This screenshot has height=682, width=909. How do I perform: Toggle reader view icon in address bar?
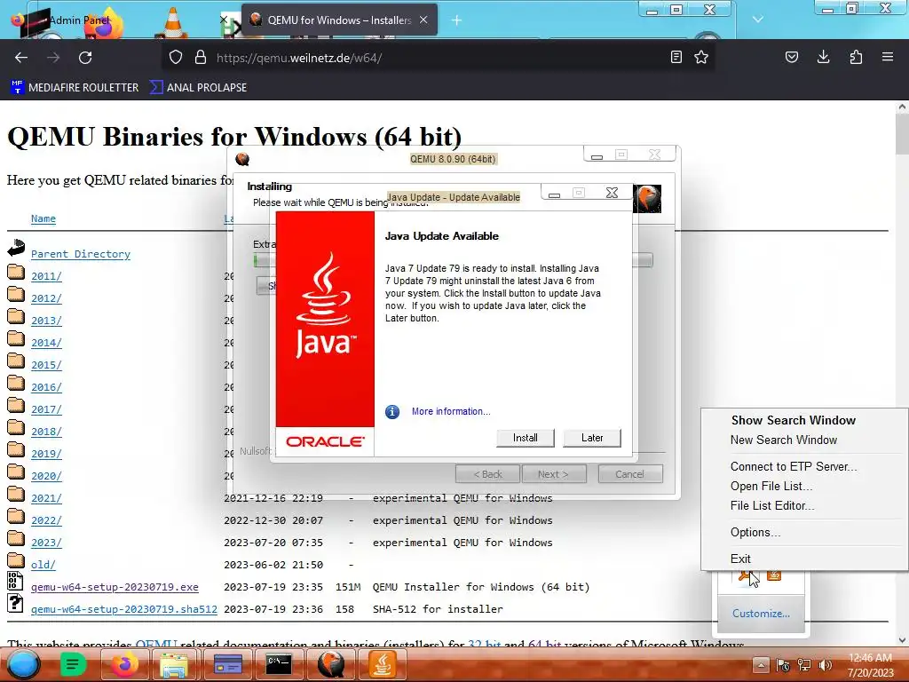tap(676, 57)
